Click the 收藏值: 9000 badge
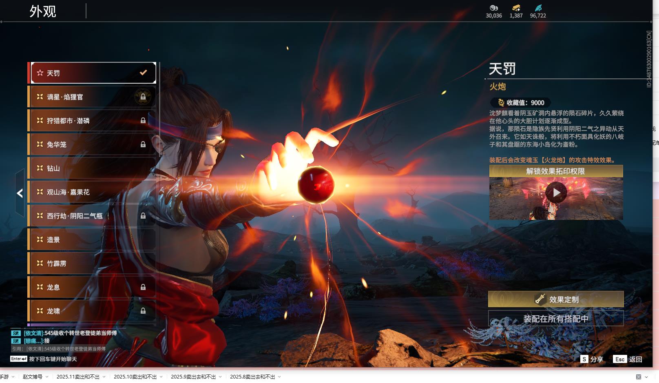Screen dimensions: 659x383 520,103
